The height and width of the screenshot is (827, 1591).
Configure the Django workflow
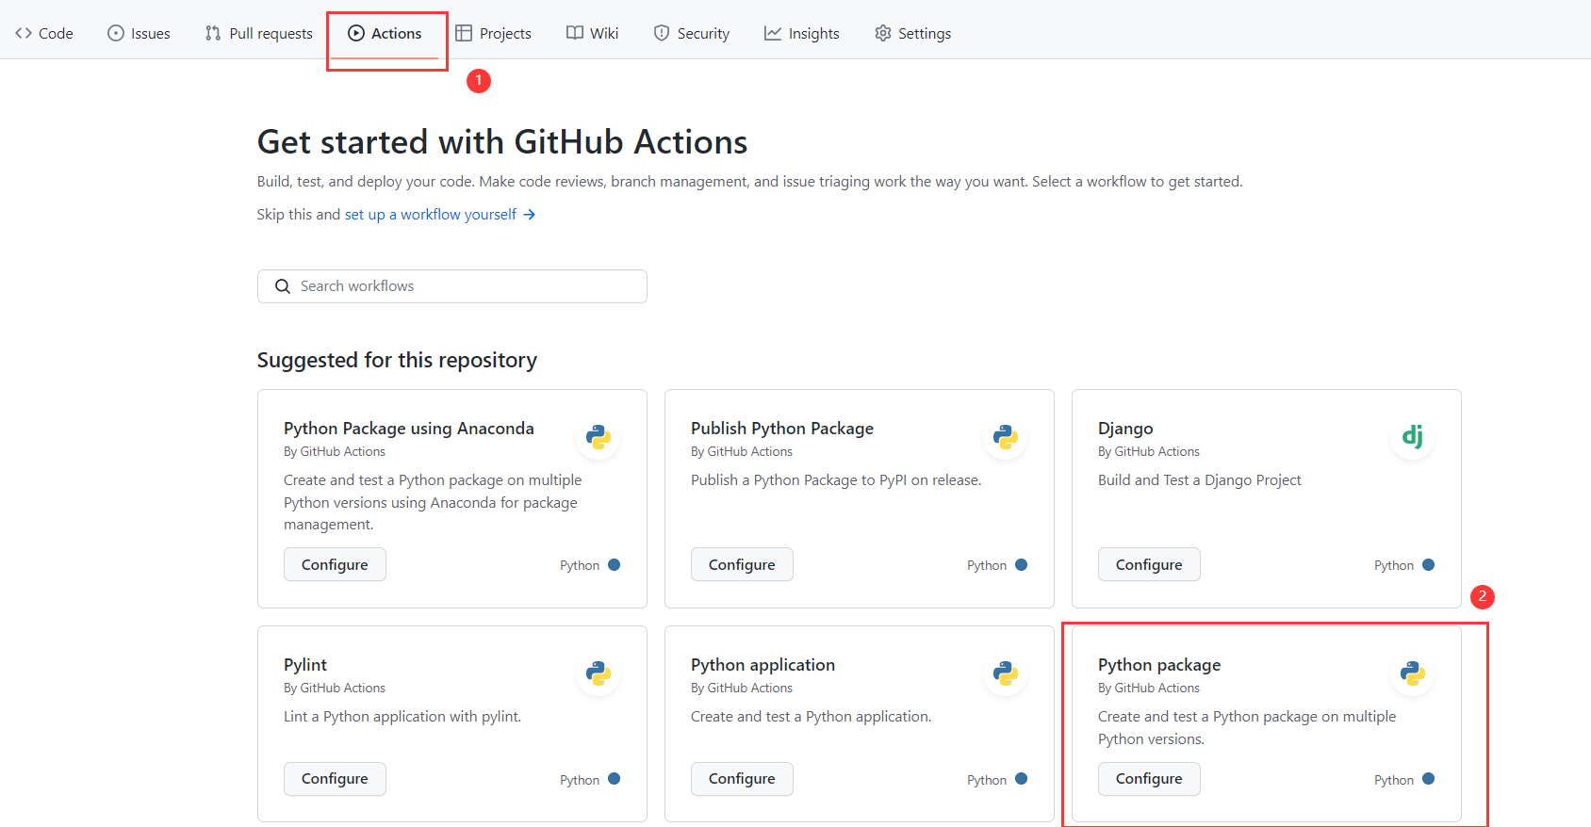point(1149,564)
